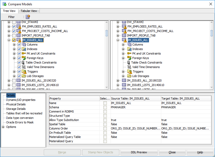
Task: Collapse IM_ISSUES_ALL node in left tree
Action: tap(9, 40)
